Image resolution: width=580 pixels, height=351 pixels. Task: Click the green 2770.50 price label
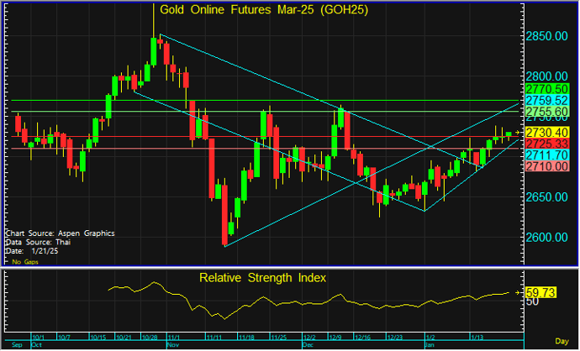(547, 88)
